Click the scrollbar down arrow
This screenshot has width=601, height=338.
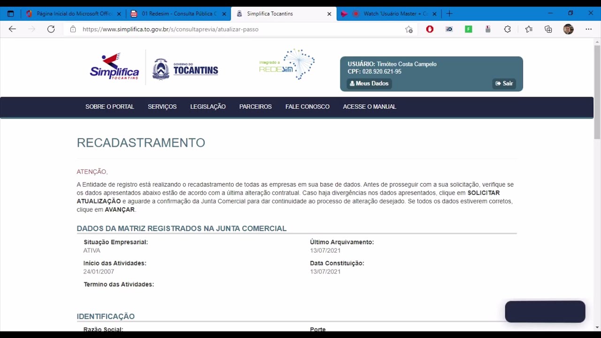pyautogui.click(x=597, y=327)
